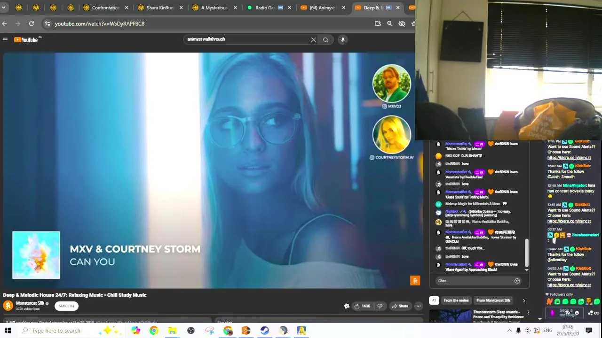The width and height of the screenshot is (602, 338).
Task: Clear the search box text
Action: [314, 40]
